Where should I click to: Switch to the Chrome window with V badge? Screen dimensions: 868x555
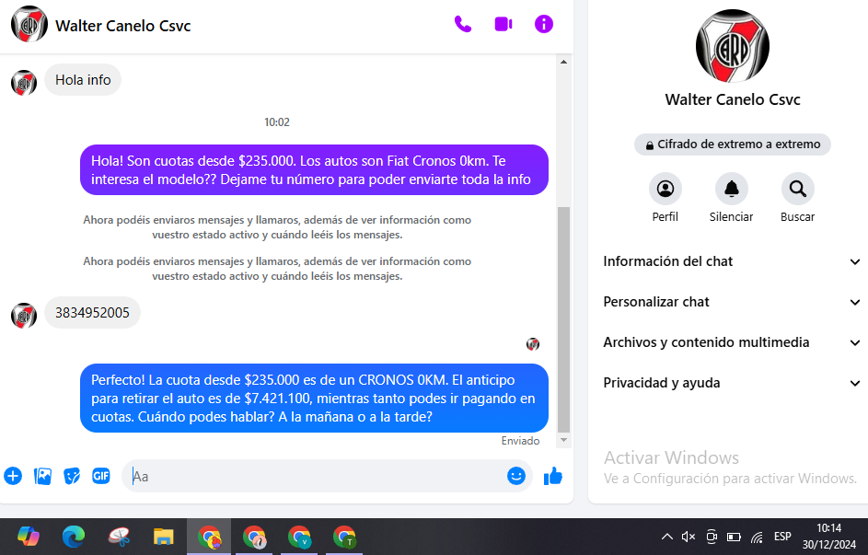pos(299,537)
